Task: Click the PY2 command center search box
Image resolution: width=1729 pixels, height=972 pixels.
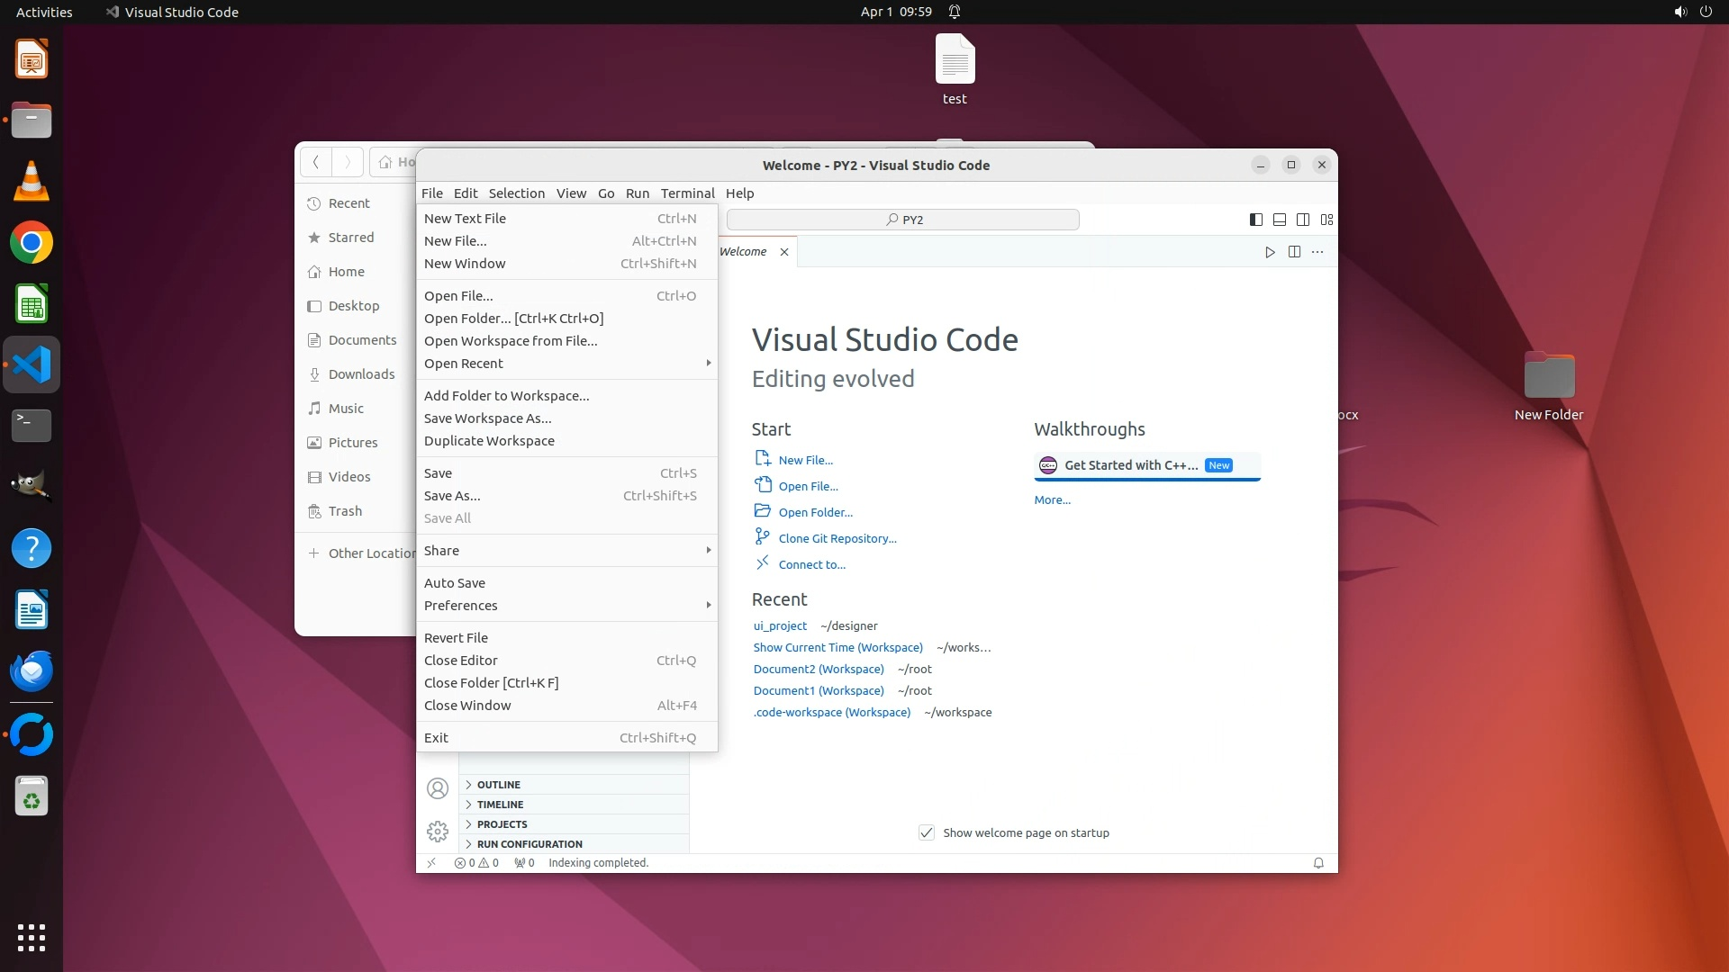Action: [903, 220]
